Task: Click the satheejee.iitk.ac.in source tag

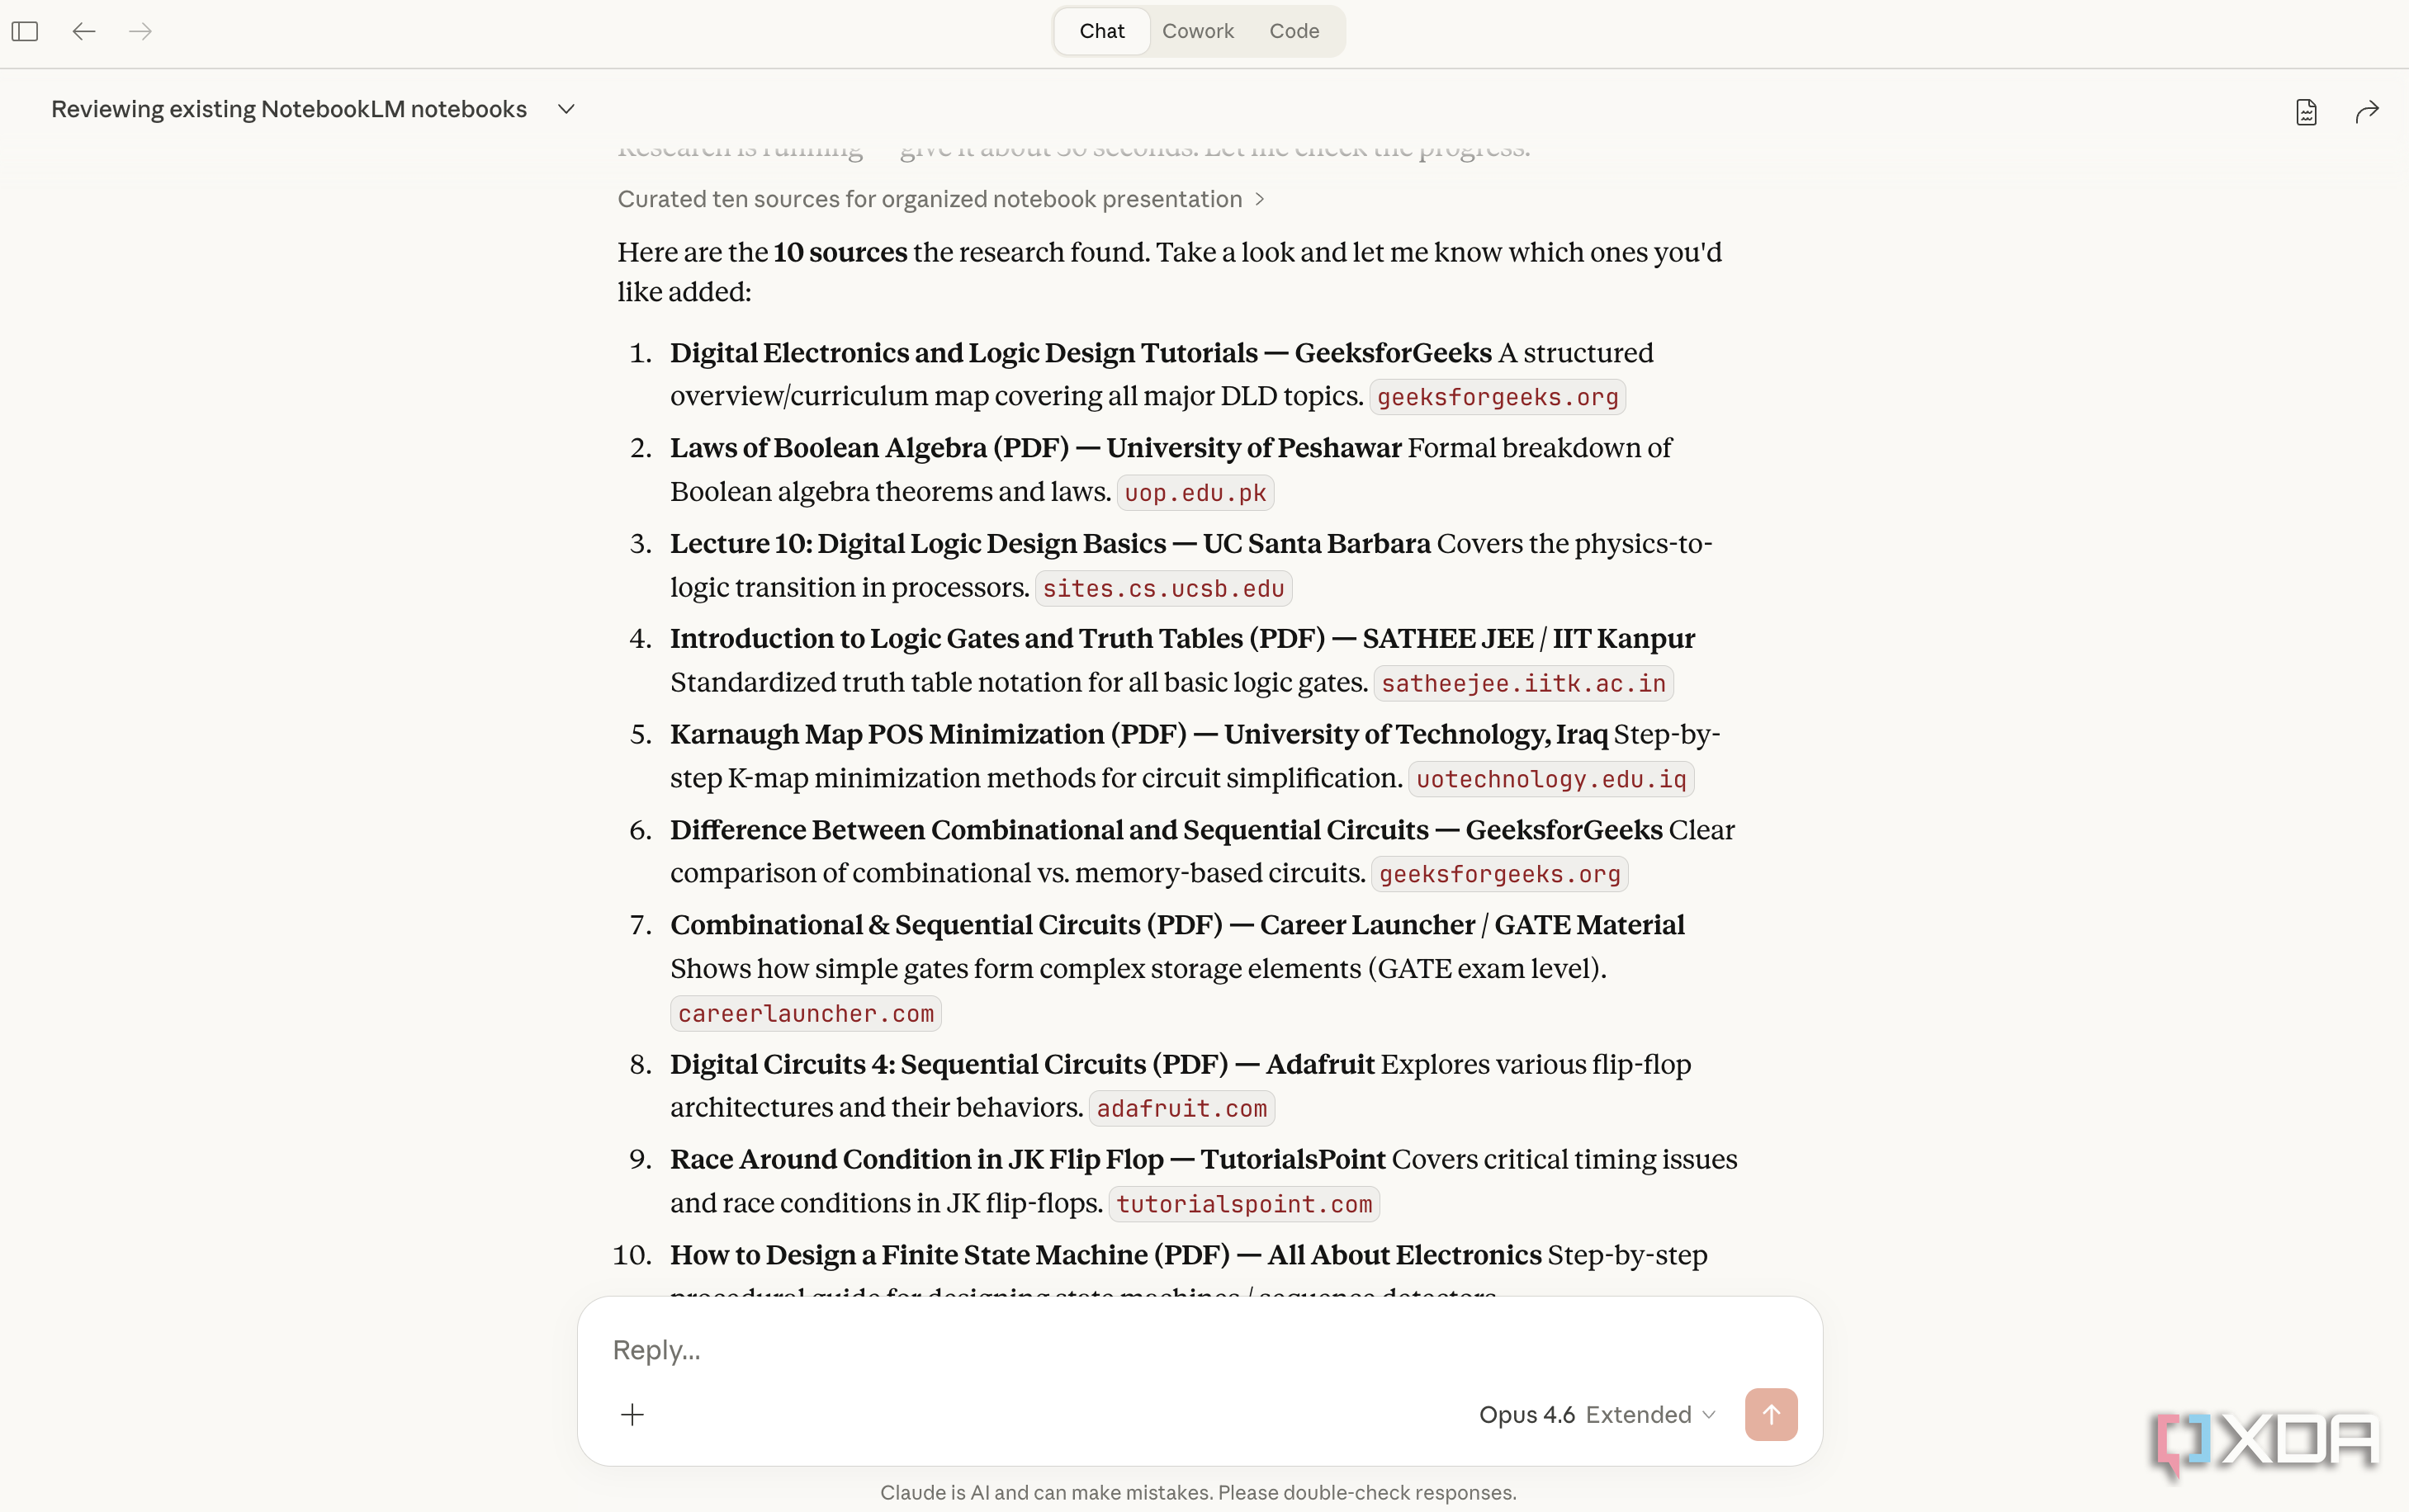Action: pyautogui.click(x=1523, y=683)
